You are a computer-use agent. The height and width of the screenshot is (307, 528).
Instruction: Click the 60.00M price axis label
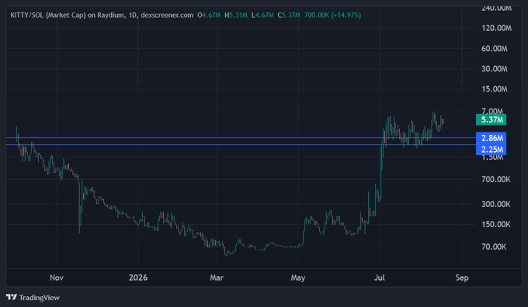click(494, 49)
